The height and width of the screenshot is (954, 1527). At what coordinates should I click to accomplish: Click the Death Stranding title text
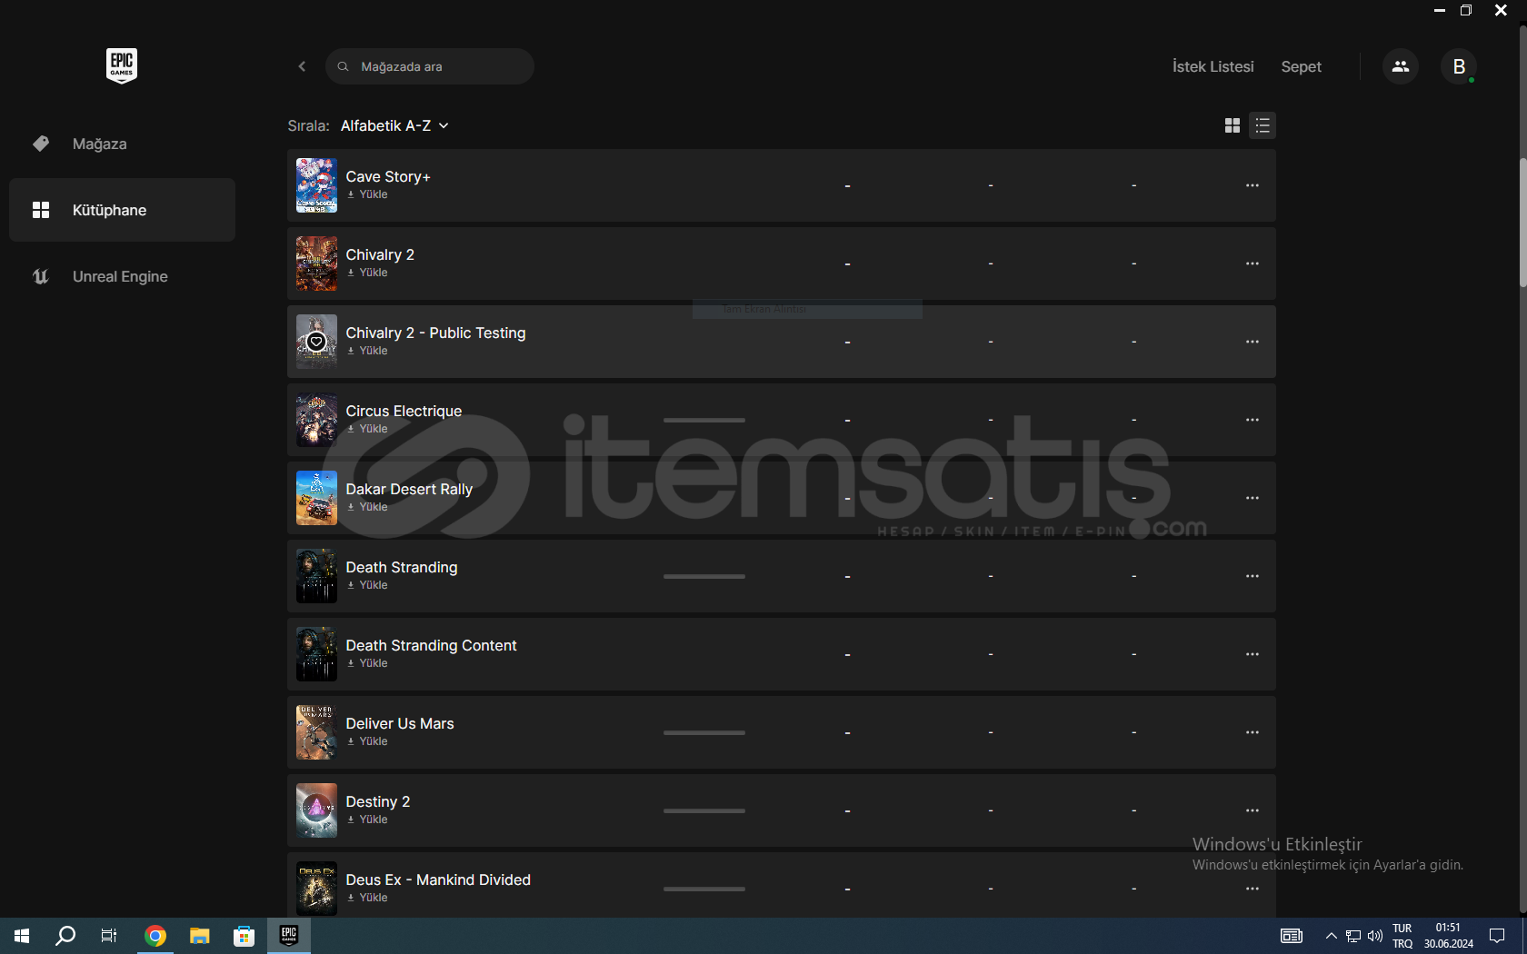[402, 567]
